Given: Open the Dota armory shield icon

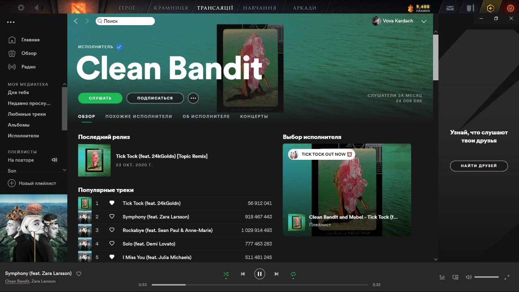Looking at the screenshot, I should pos(470,8).
